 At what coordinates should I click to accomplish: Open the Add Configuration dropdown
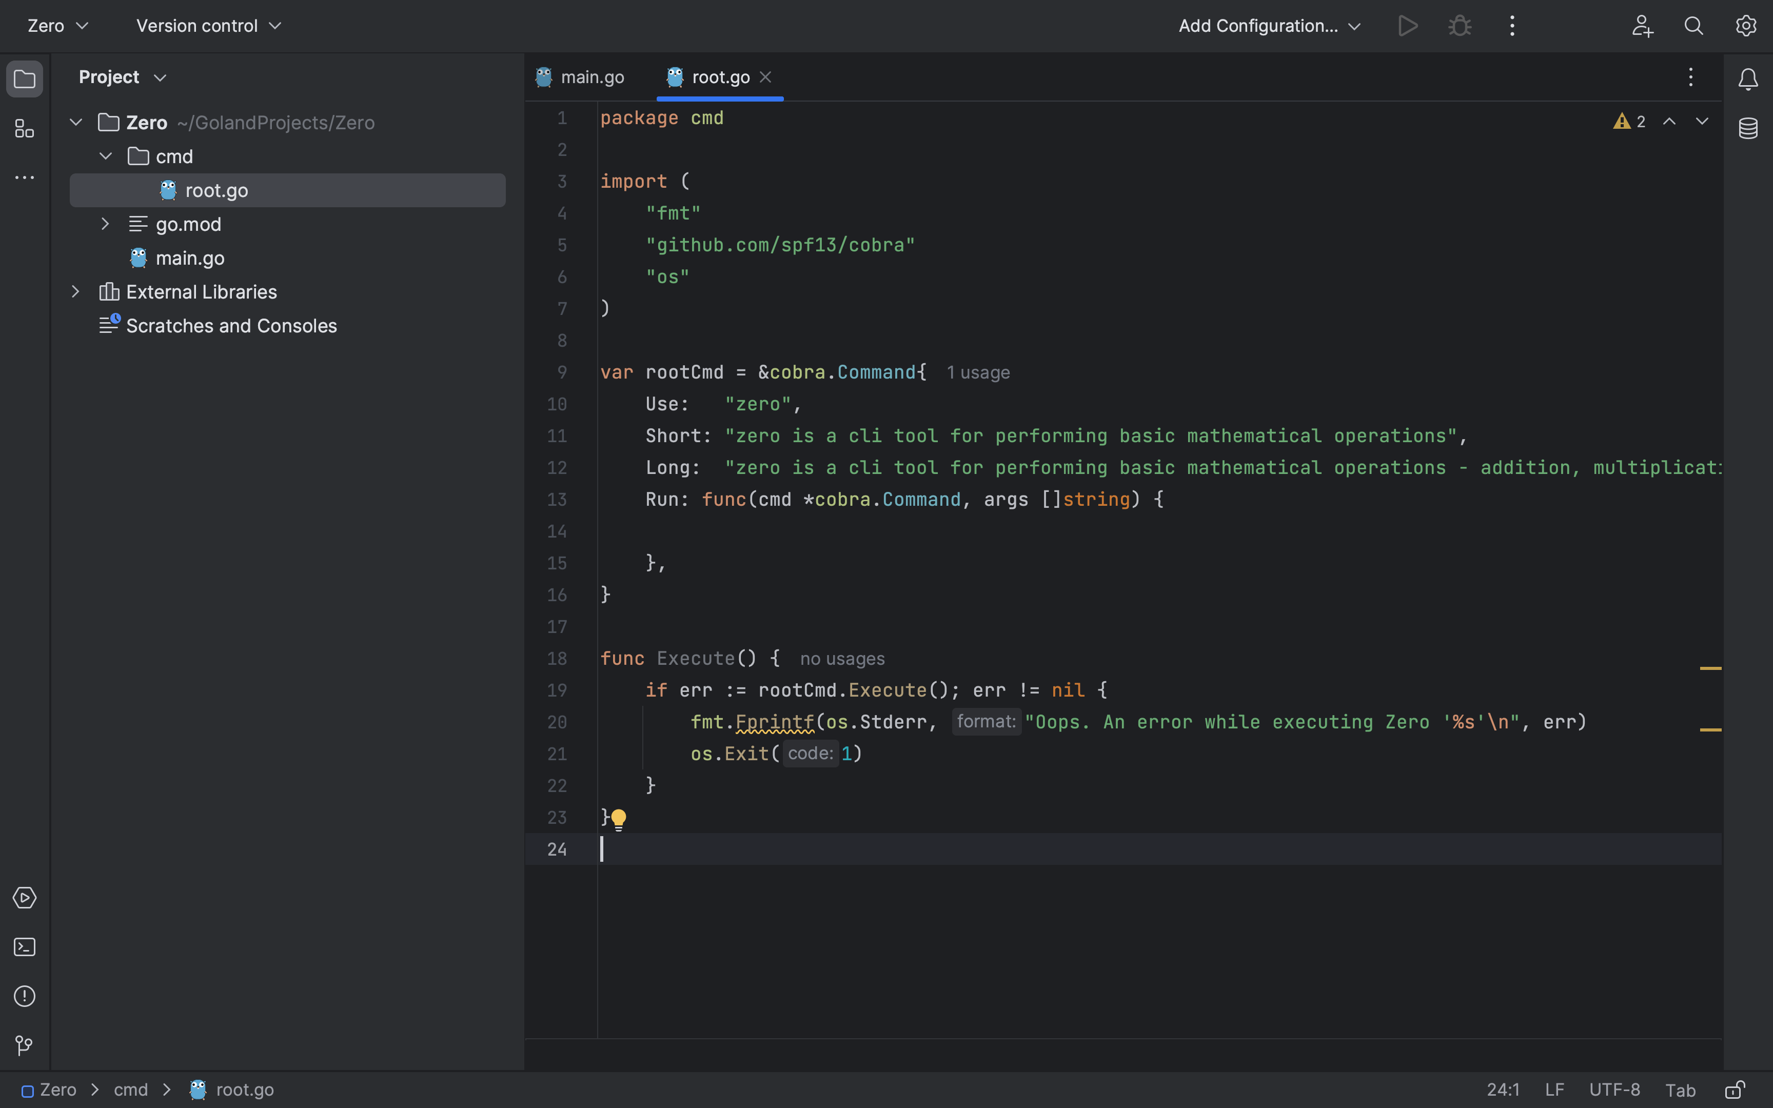click(1269, 26)
